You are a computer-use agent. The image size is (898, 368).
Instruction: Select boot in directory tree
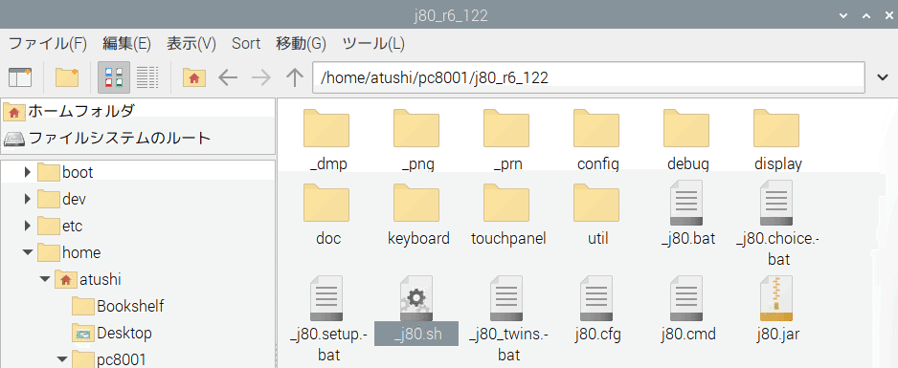tap(78, 172)
